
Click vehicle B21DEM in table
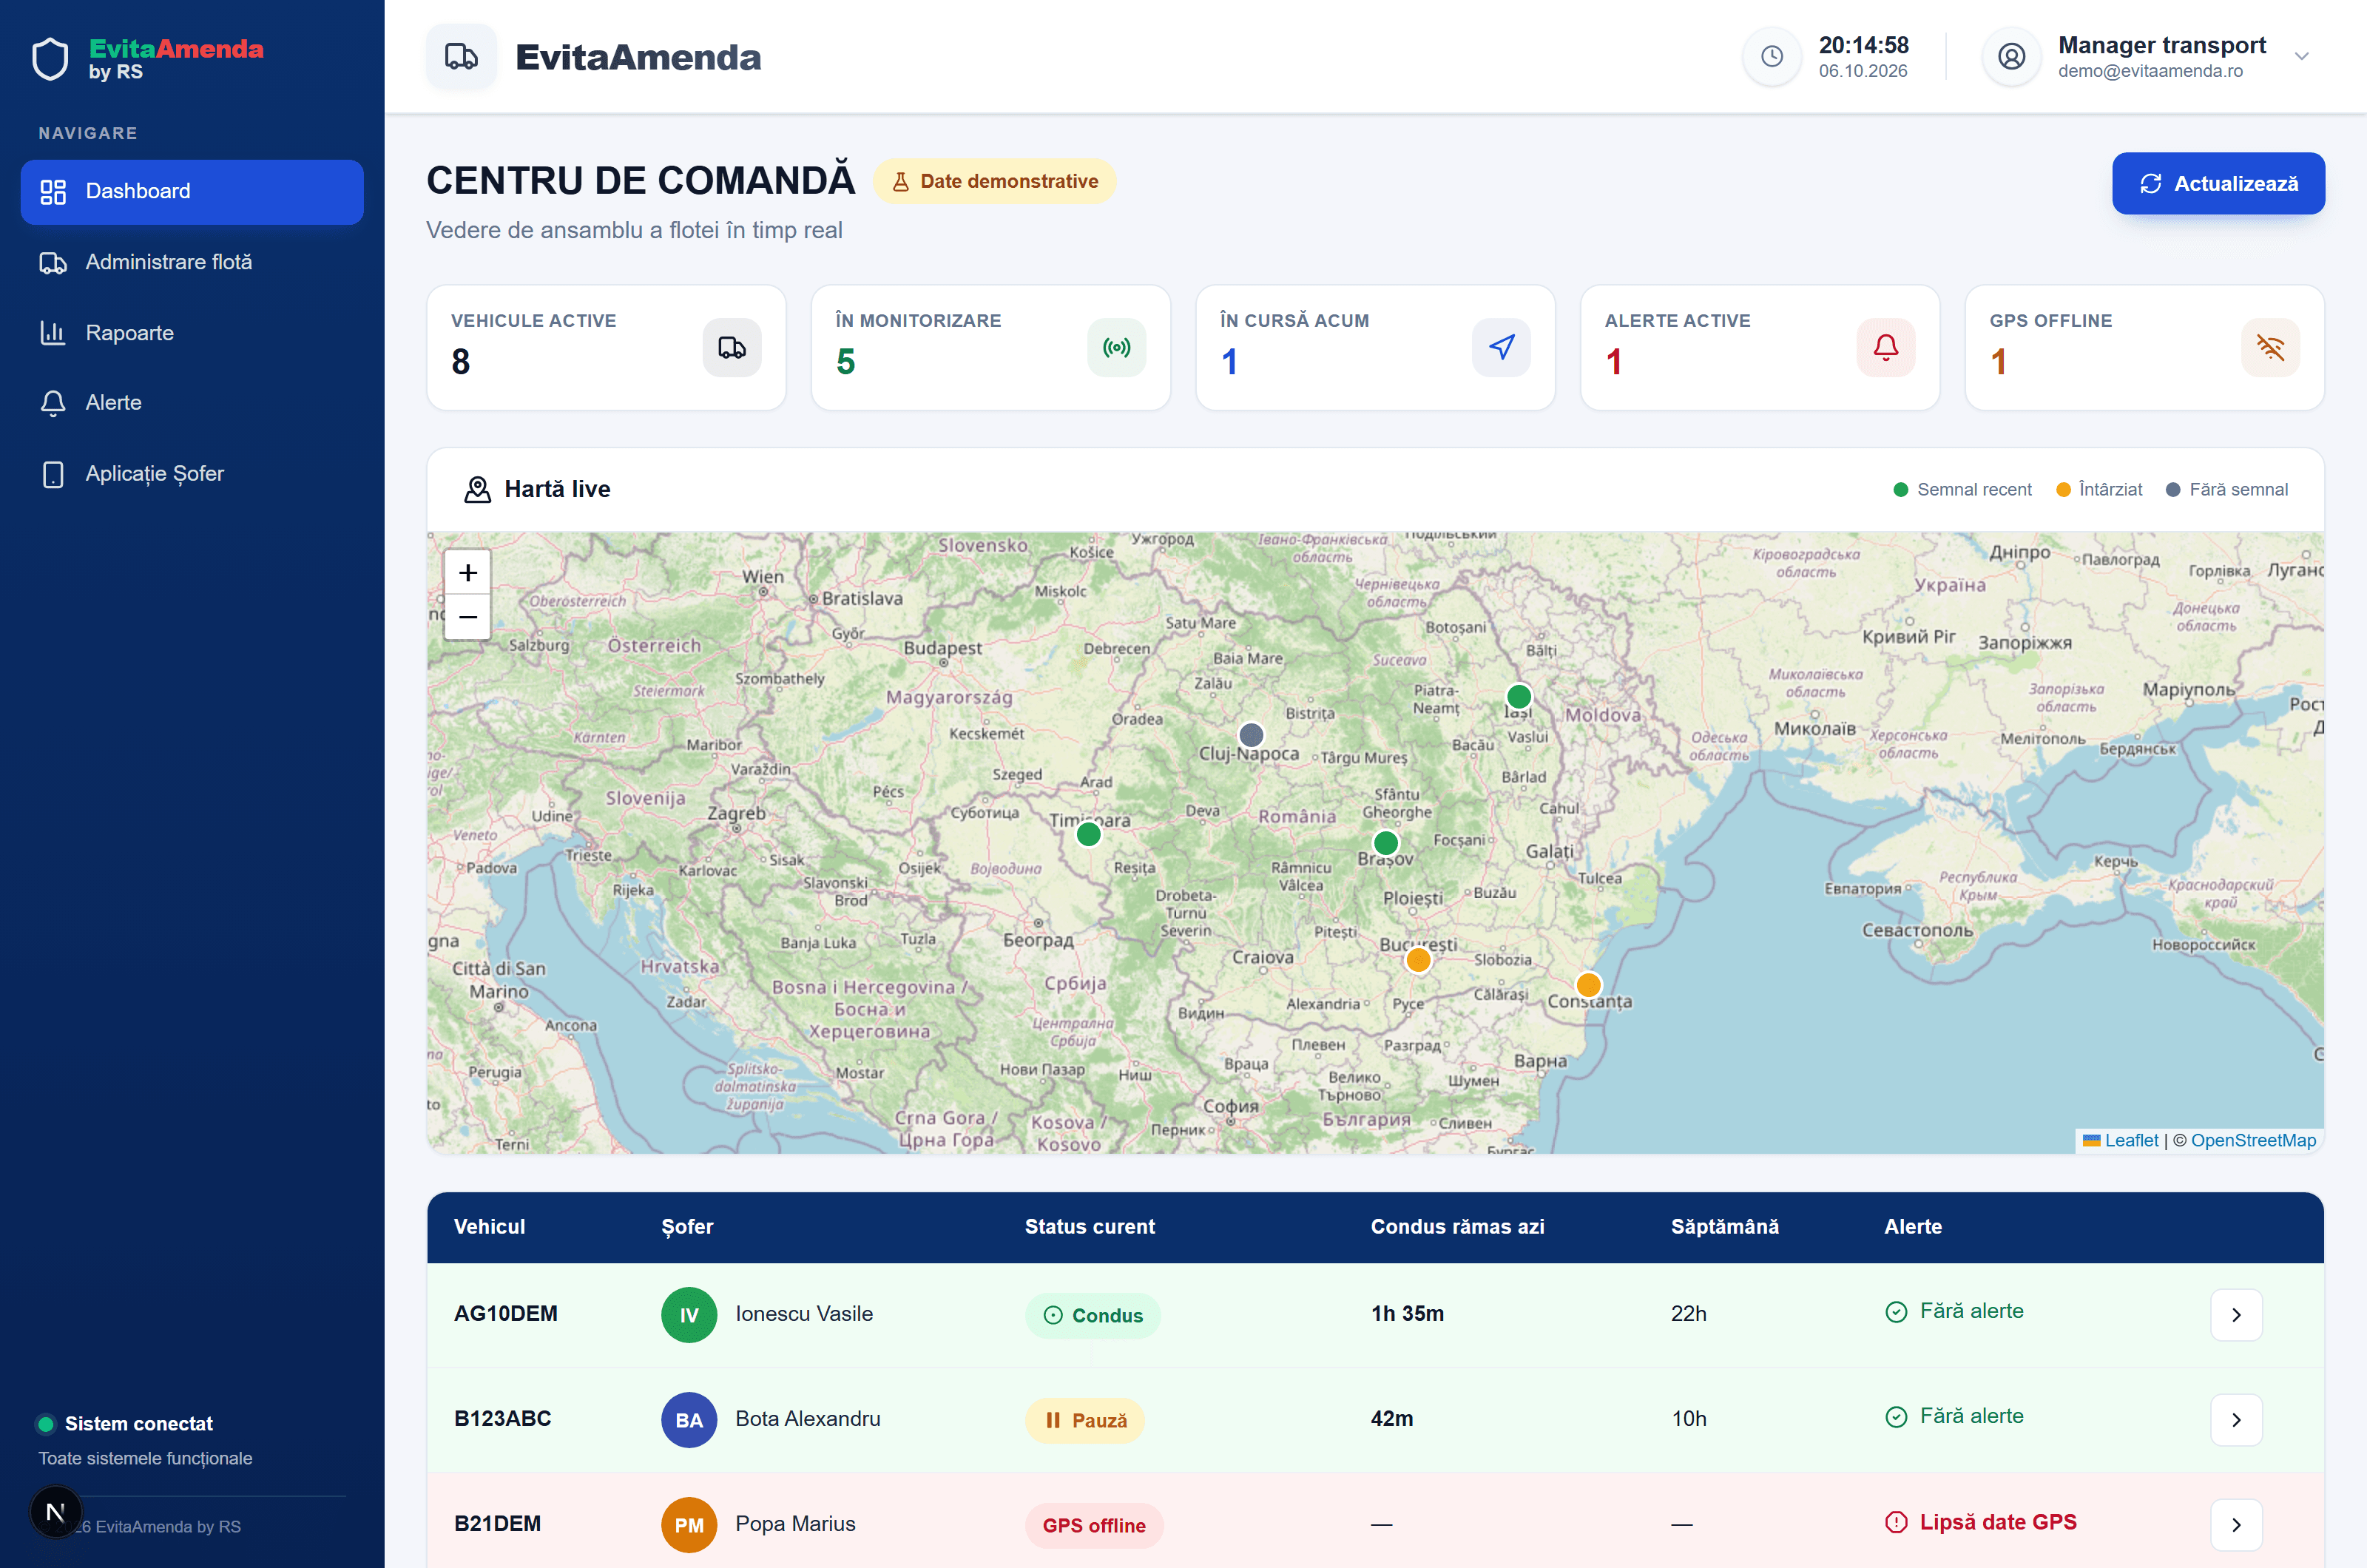[497, 1524]
